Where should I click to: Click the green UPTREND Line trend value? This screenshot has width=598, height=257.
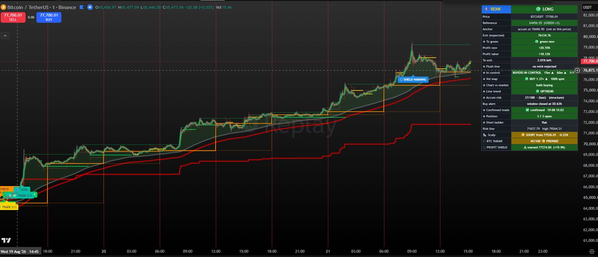(544, 92)
